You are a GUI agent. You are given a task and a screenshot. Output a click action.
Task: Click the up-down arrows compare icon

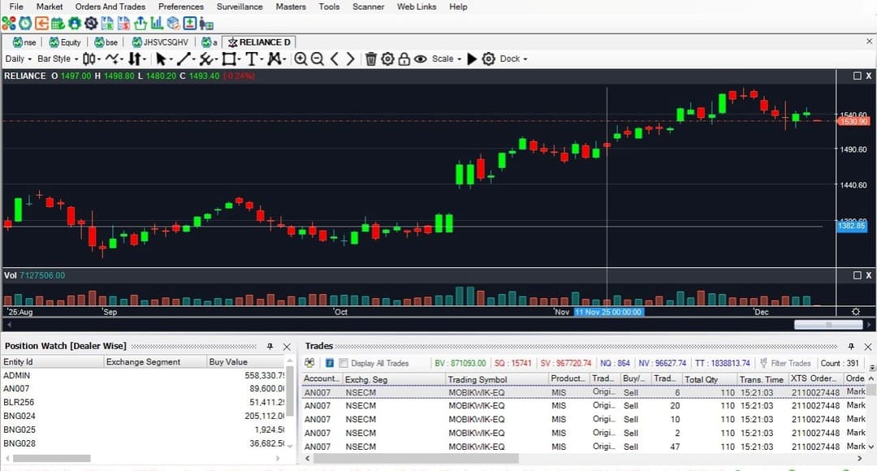click(135, 58)
